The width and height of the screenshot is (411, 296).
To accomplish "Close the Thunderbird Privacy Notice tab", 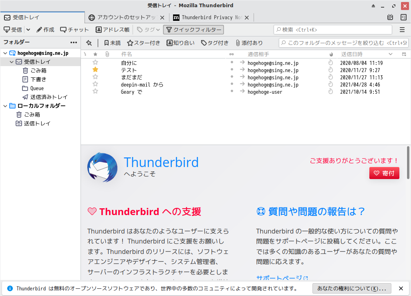I will [247, 18].
